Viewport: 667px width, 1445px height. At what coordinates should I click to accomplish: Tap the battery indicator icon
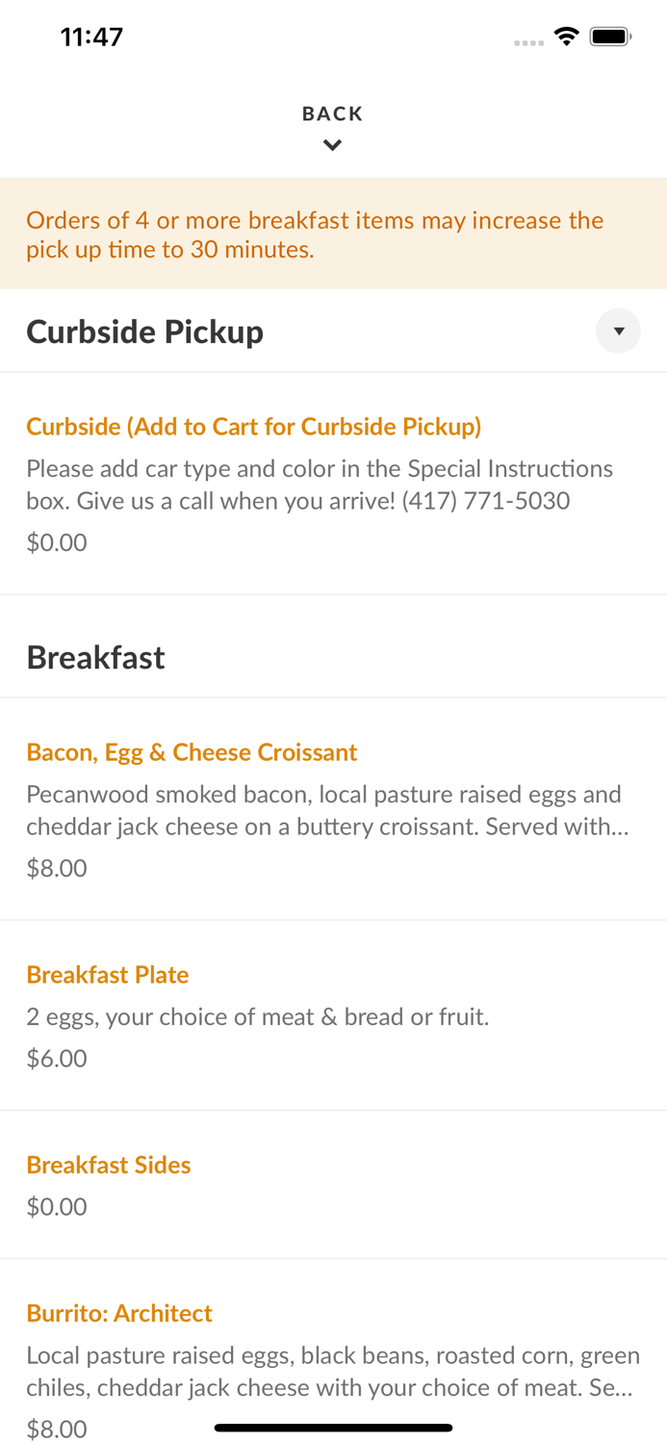coord(610,37)
